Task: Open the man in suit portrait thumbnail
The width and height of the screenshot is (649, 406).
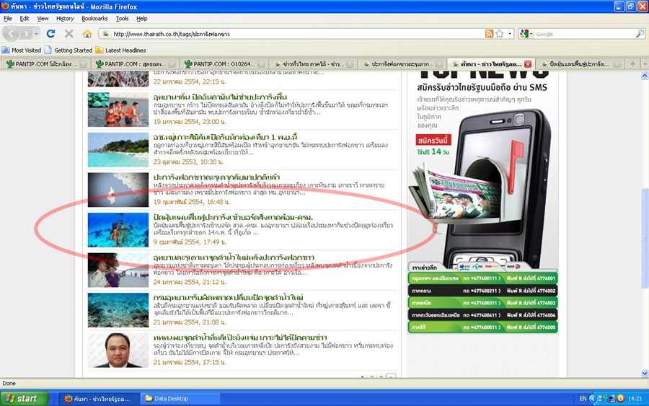Action: (x=118, y=350)
